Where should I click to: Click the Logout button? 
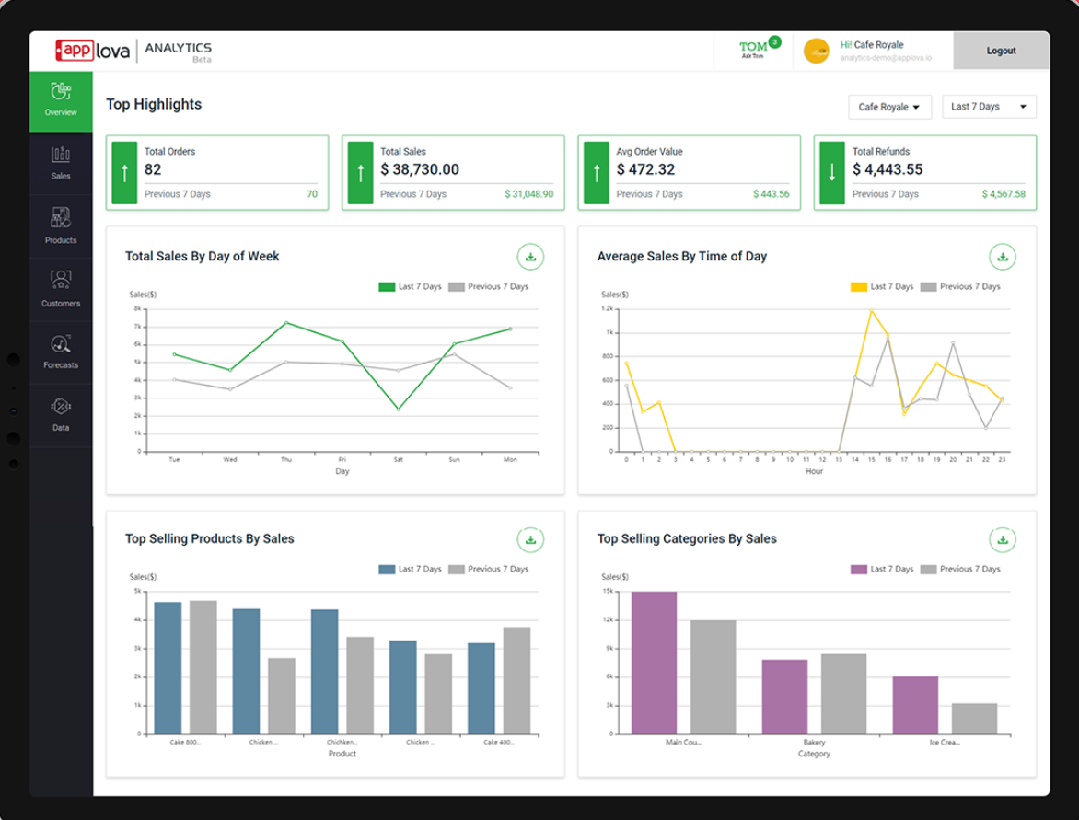tap(1002, 51)
